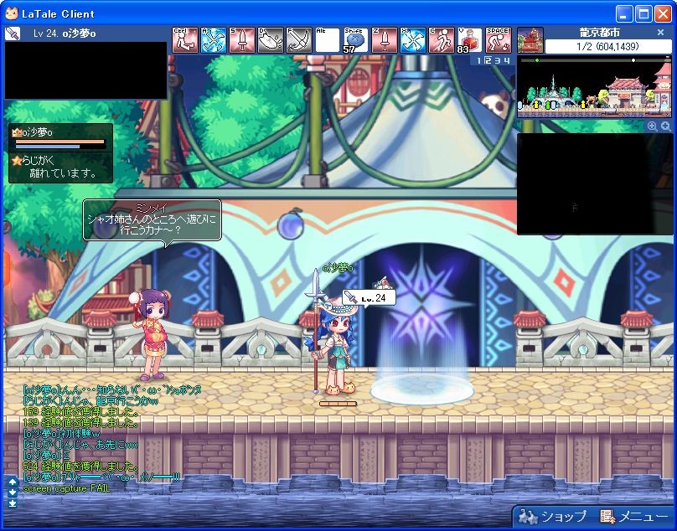Viewport: 677px width, 531px height.
Task: Use the SPACE pick-up item action
Action: (x=499, y=40)
